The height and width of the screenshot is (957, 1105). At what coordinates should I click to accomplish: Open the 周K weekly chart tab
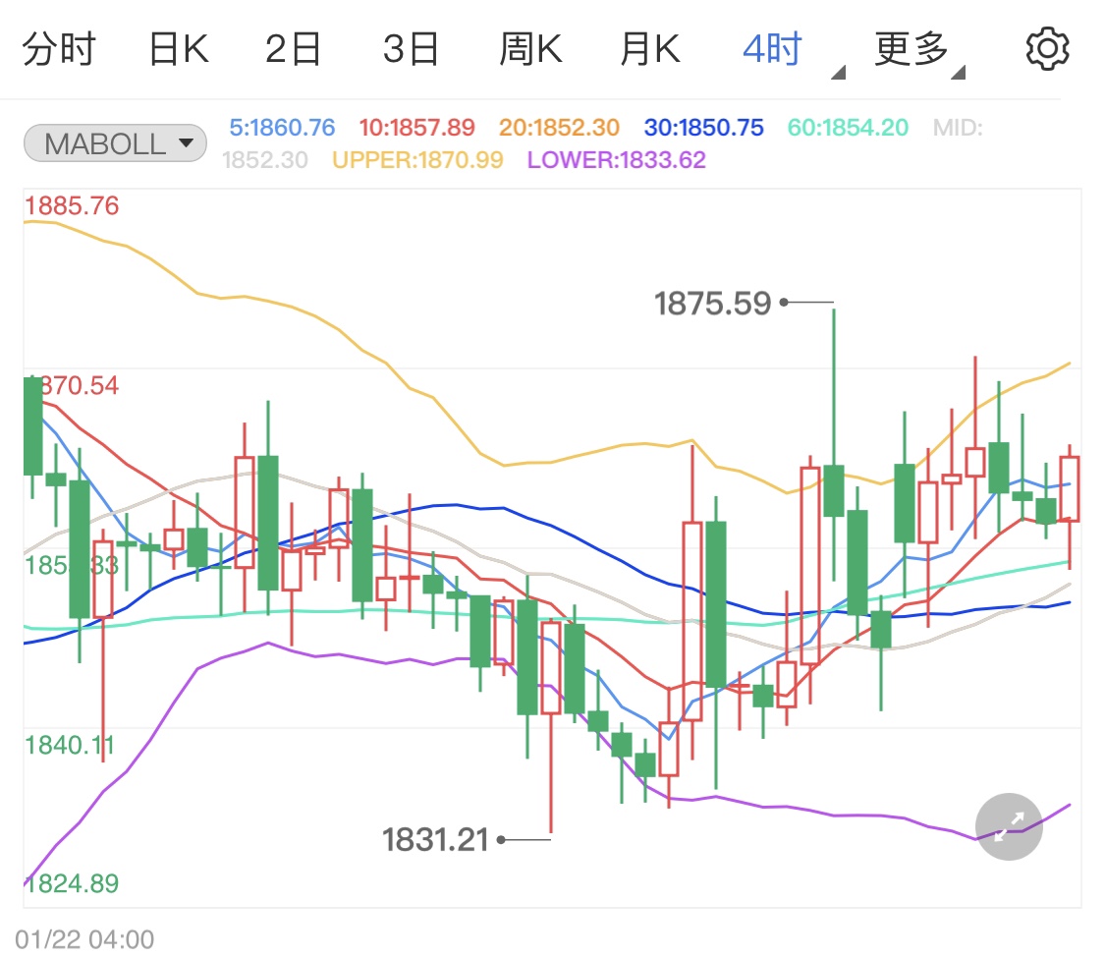pos(530,49)
